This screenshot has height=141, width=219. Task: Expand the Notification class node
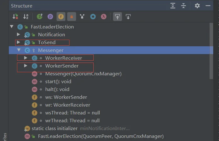(18, 34)
